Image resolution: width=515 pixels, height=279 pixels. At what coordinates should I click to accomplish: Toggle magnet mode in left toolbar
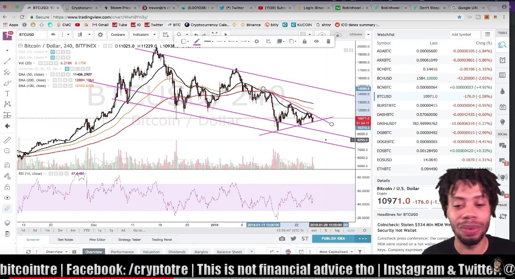click(x=7, y=165)
